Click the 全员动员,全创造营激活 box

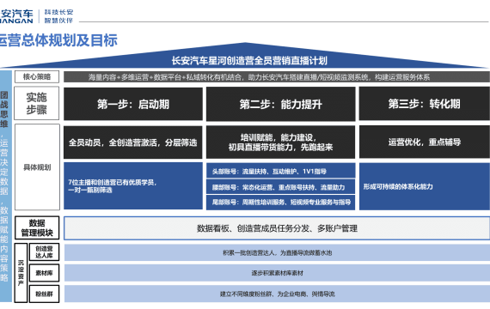(133, 142)
